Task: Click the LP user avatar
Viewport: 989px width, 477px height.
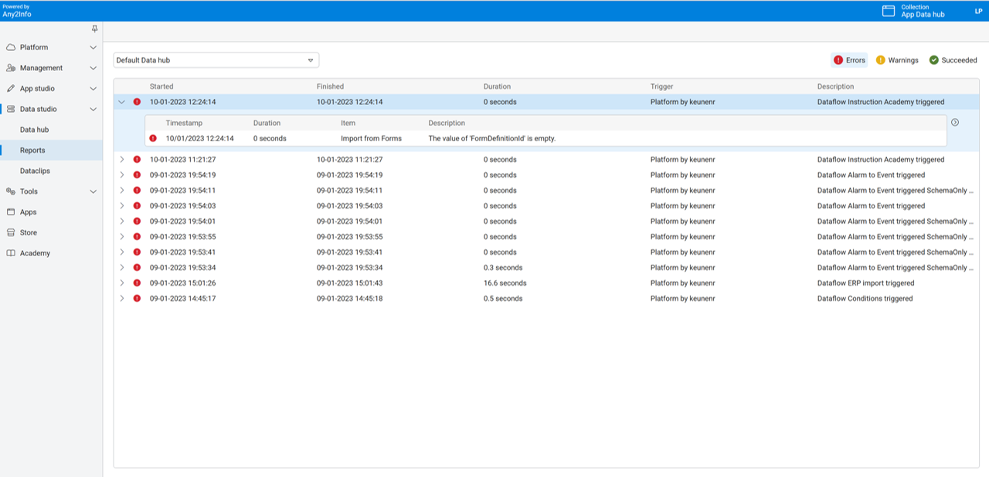Action: coord(978,11)
